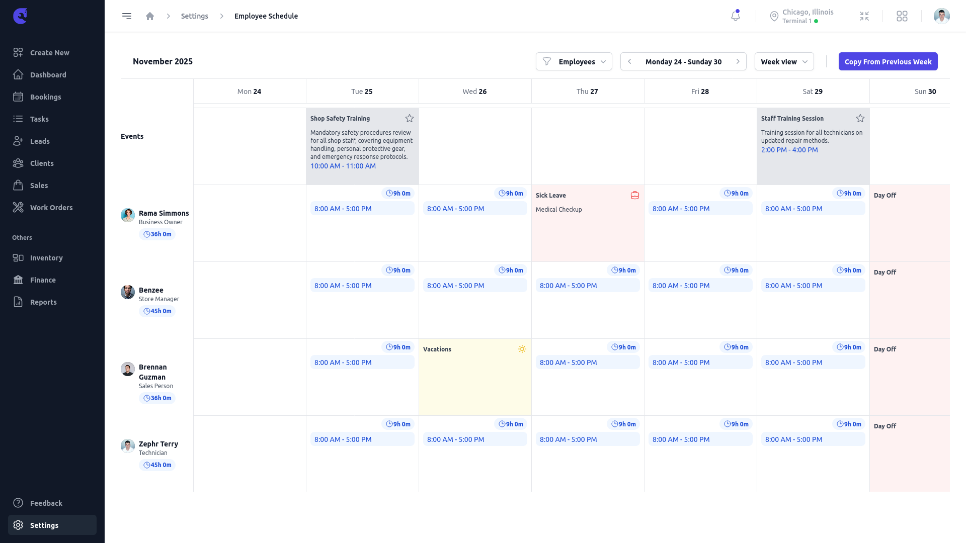
Task: Open the user profile avatar
Action: click(941, 16)
